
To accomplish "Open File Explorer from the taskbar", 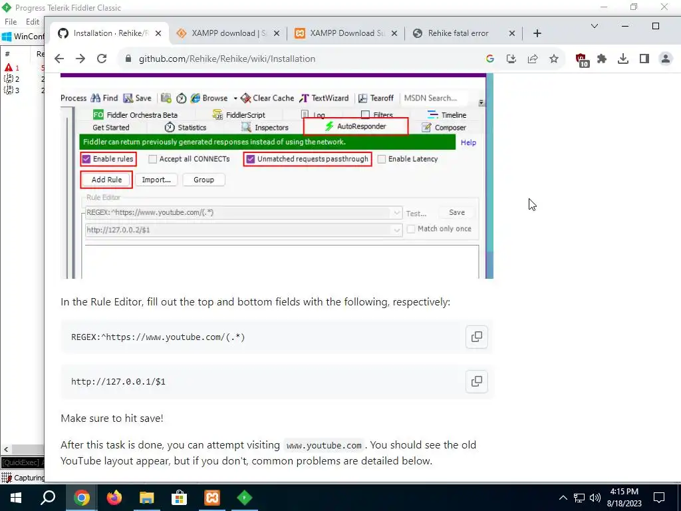I will (x=147, y=498).
